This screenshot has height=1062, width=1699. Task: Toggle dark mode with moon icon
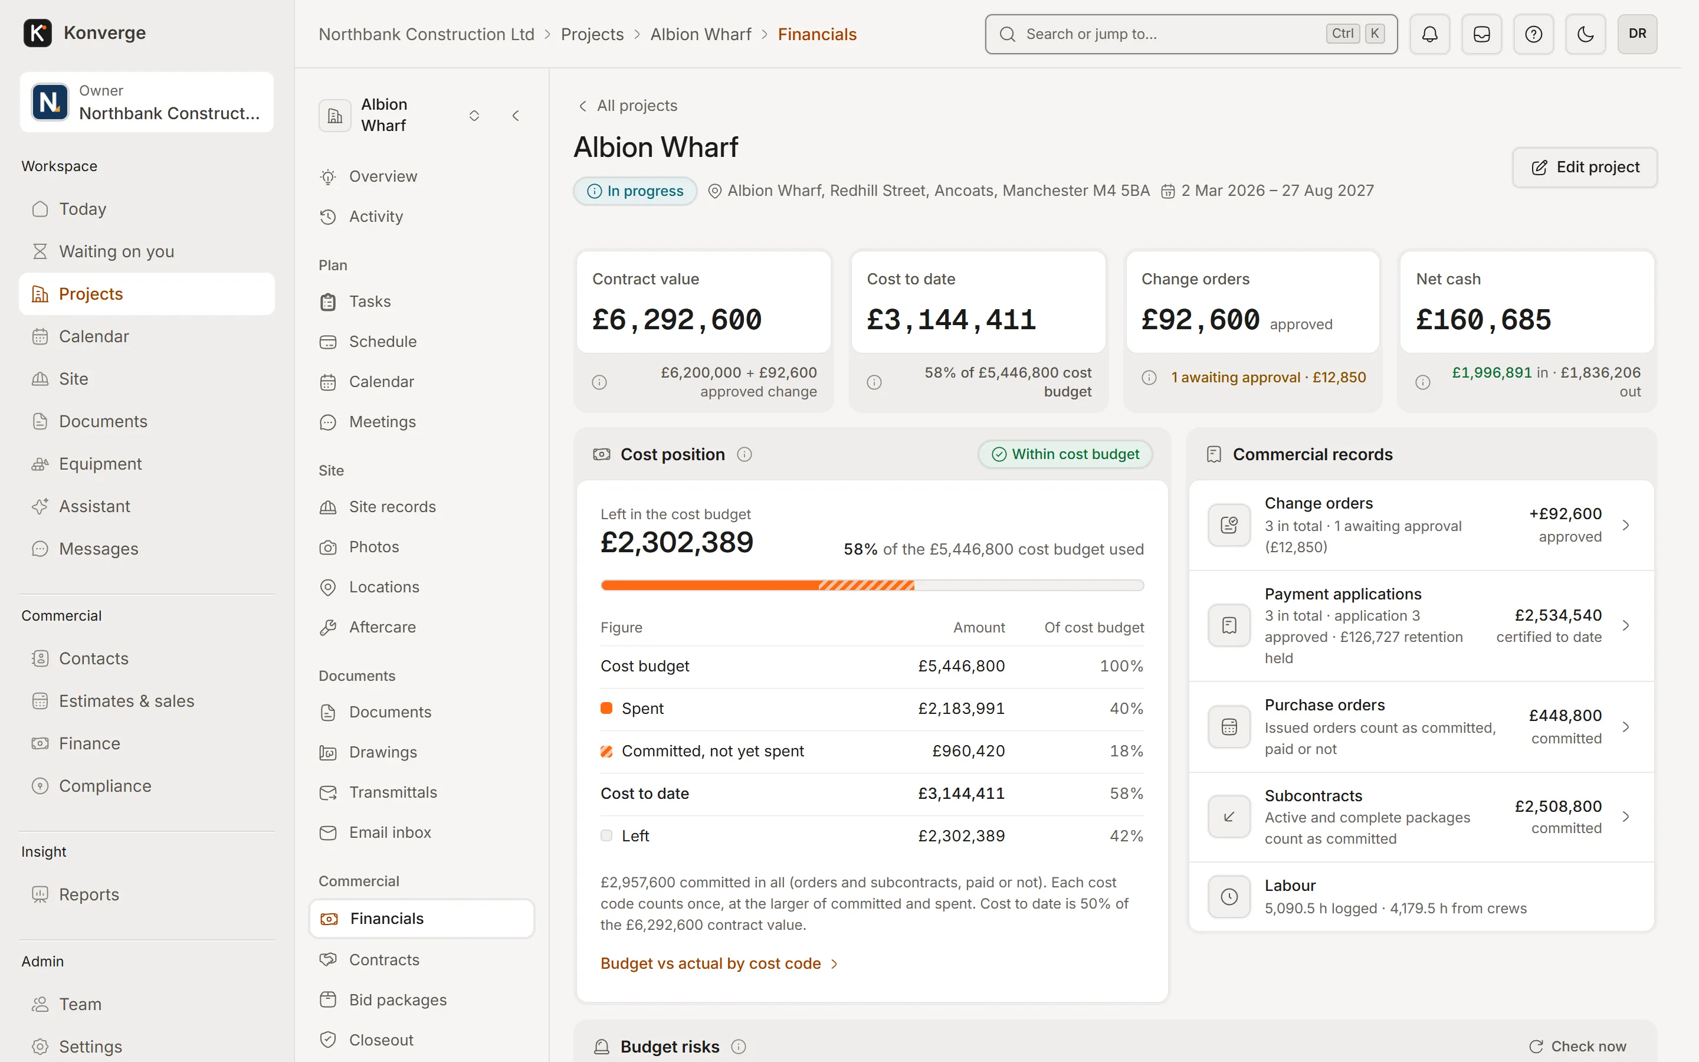tap(1585, 34)
